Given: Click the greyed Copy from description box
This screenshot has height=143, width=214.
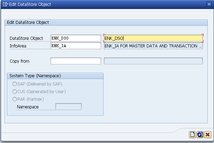Looking at the screenshot, I should (x=153, y=61).
